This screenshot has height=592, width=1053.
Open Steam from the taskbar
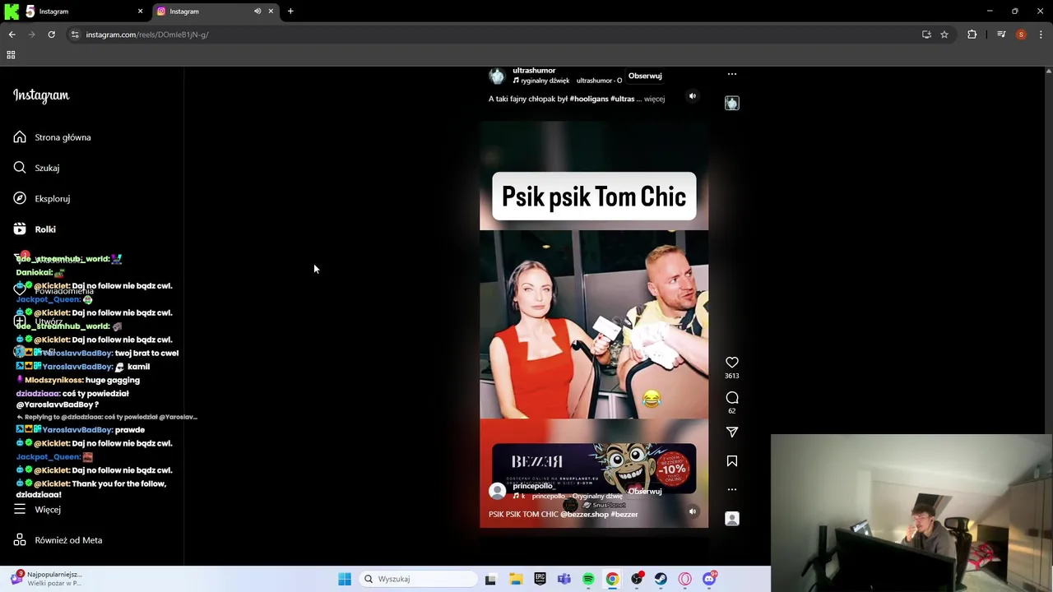[x=661, y=579]
